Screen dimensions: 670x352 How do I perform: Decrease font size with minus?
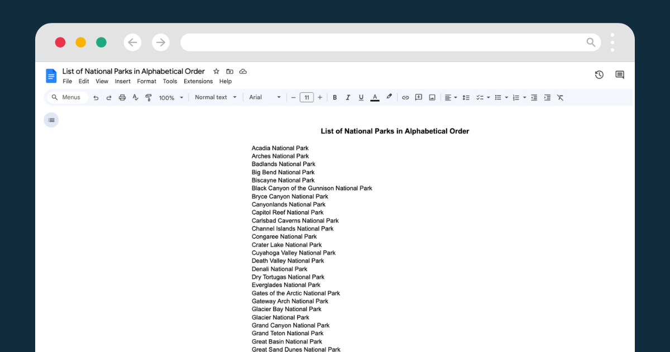tap(294, 98)
